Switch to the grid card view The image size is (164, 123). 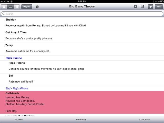[x=4, y=7]
